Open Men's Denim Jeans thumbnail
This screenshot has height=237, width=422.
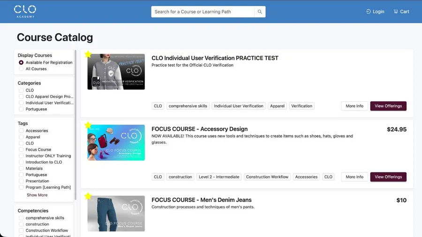tap(116, 214)
